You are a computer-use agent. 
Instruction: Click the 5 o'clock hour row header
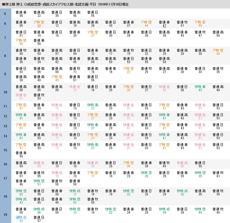coord(6,14)
